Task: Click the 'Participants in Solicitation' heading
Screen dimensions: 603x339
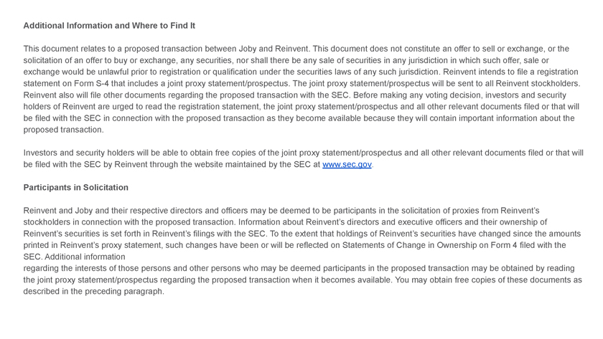Action: pos(75,188)
